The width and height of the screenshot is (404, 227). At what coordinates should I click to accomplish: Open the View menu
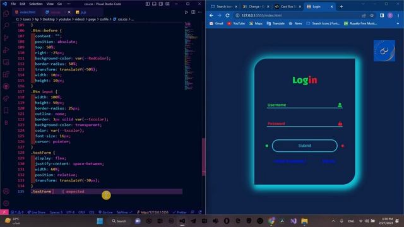click(50, 4)
